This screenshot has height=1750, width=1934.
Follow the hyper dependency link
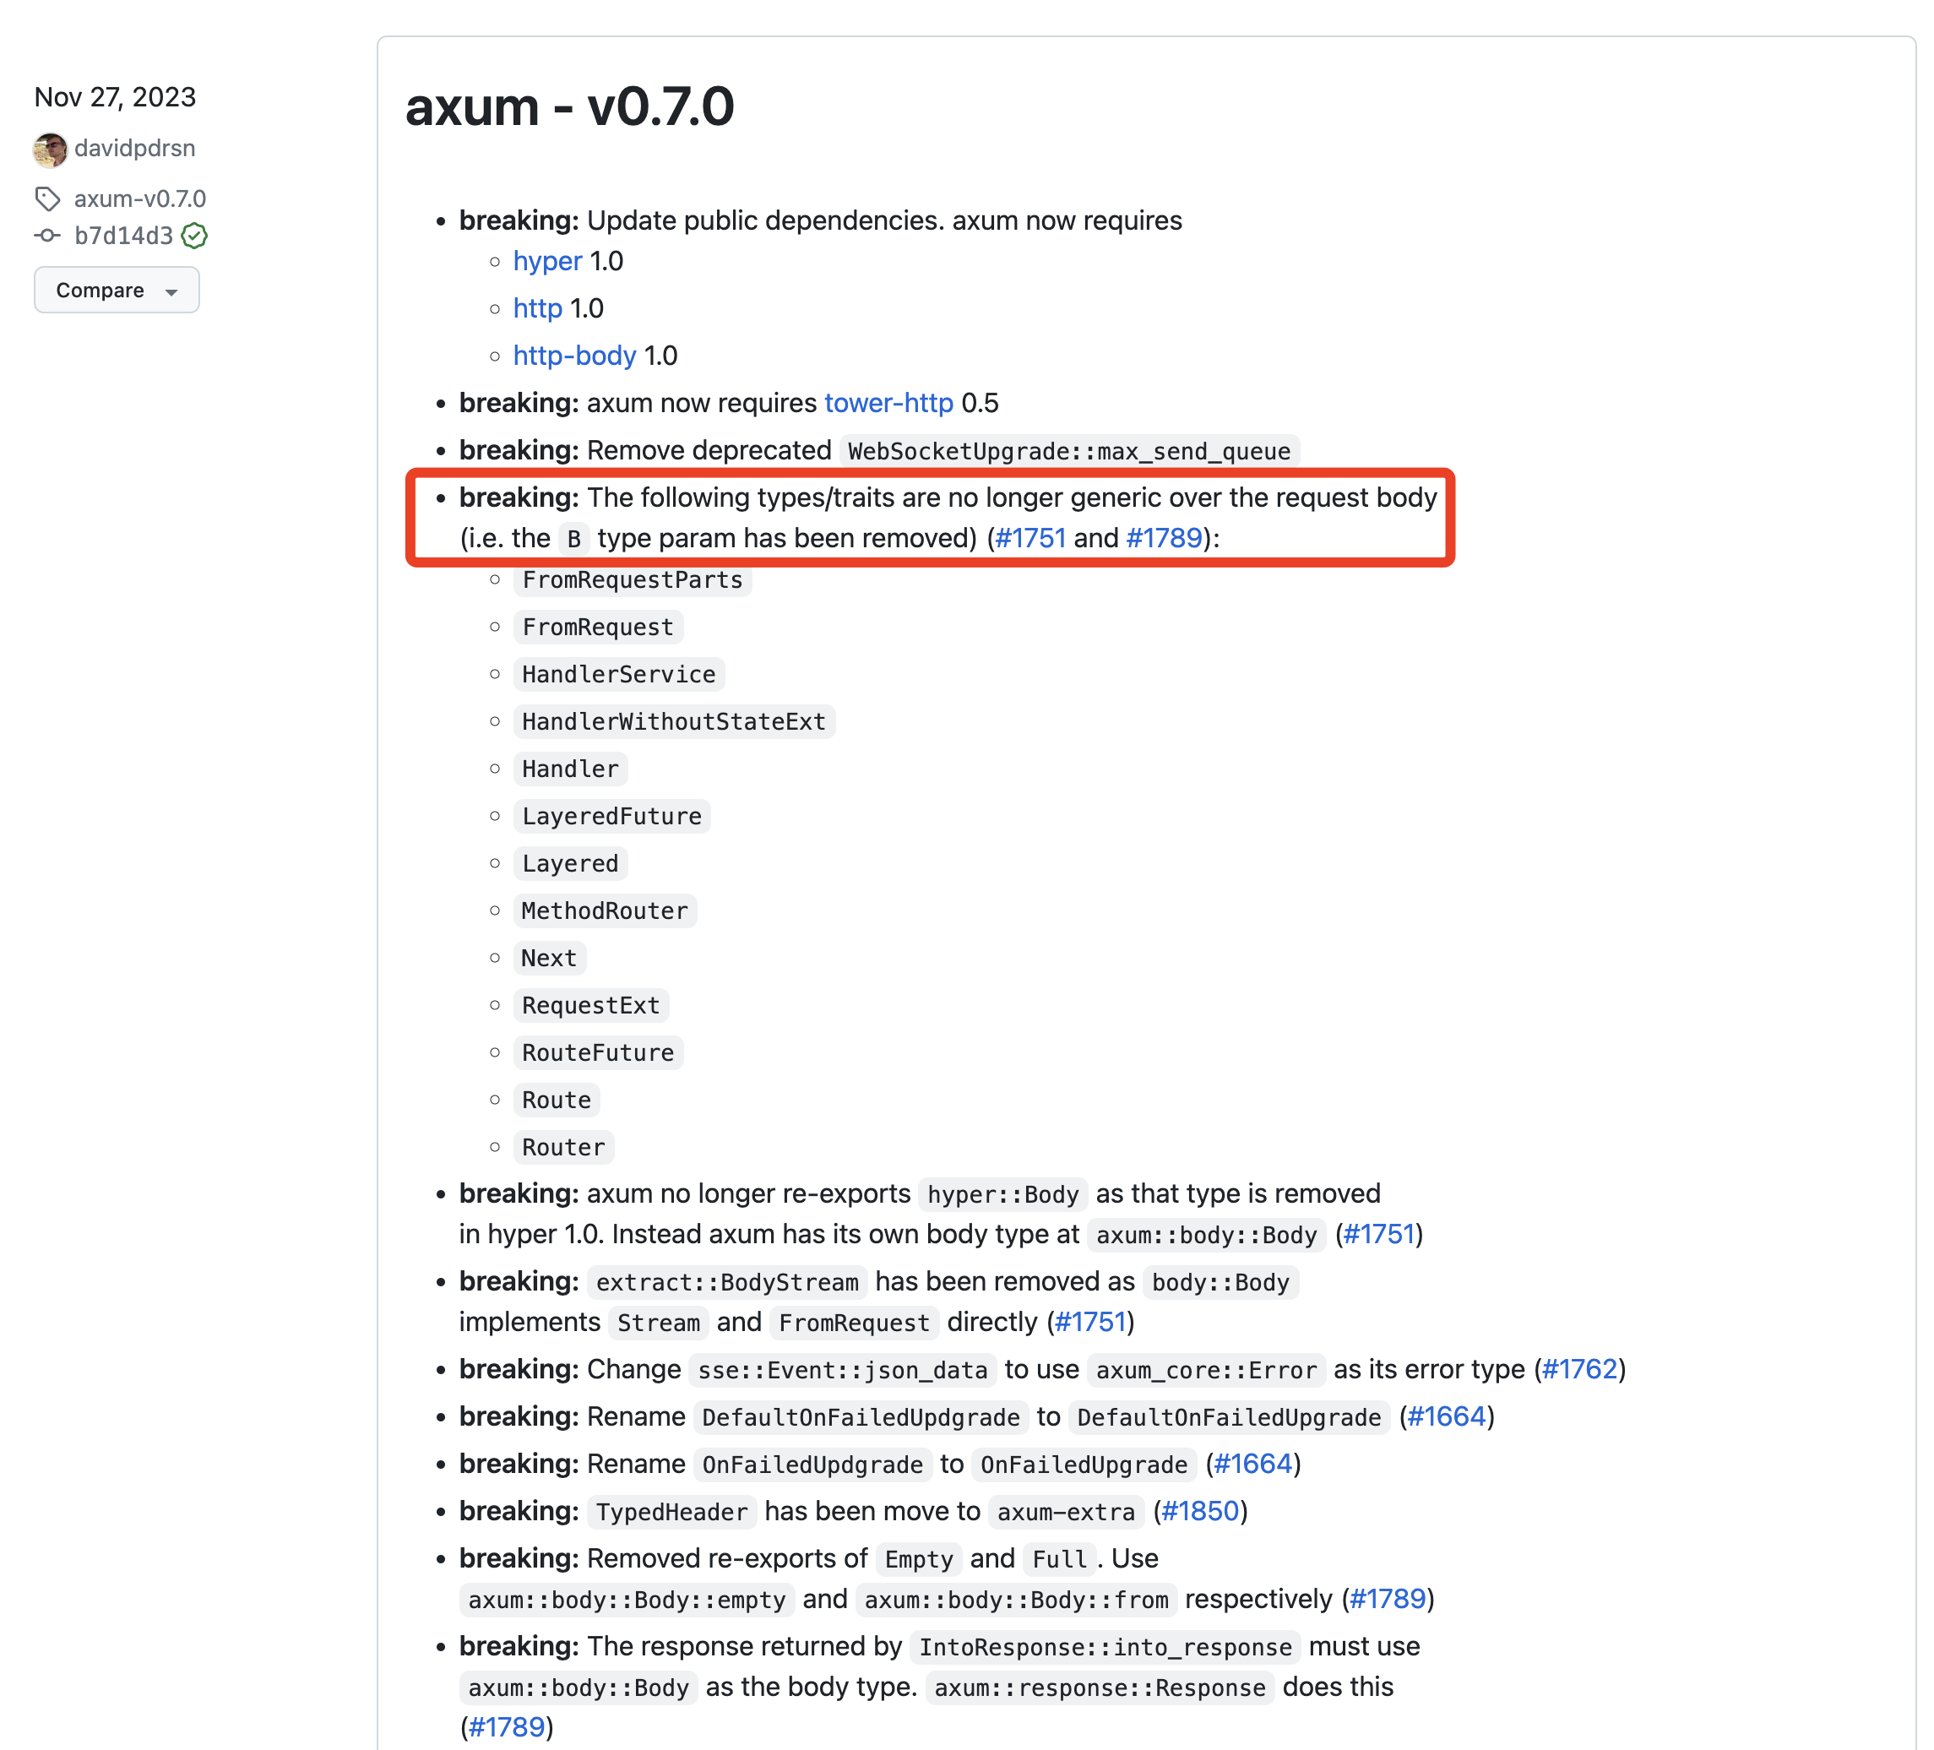546,261
